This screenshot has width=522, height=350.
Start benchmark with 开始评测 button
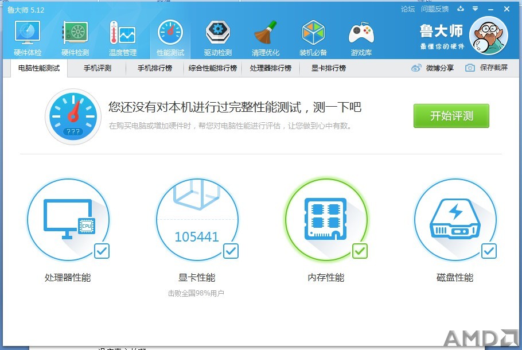pyautogui.click(x=451, y=116)
